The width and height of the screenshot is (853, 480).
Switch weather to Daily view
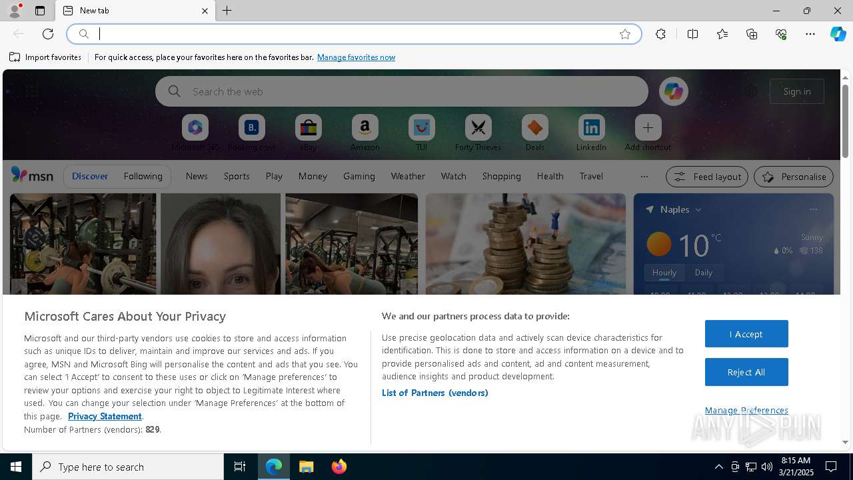(x=703, y=273)
